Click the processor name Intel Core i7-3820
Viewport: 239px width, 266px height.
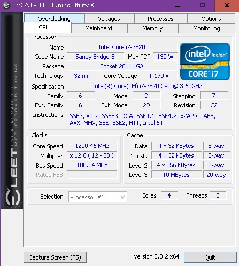coord(122,47)
